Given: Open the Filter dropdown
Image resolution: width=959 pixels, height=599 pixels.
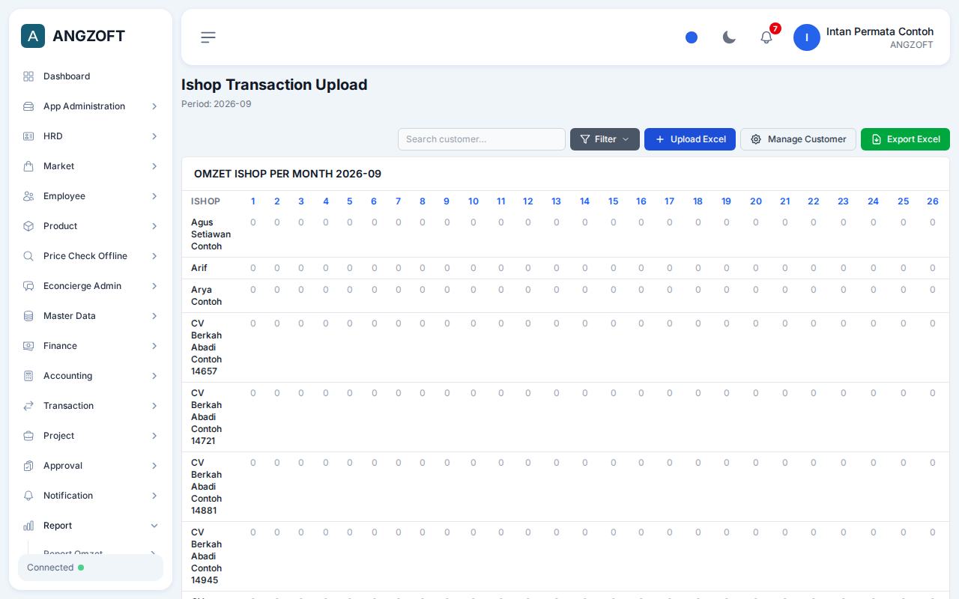Looking at the screenshot, I should (605, 139).
